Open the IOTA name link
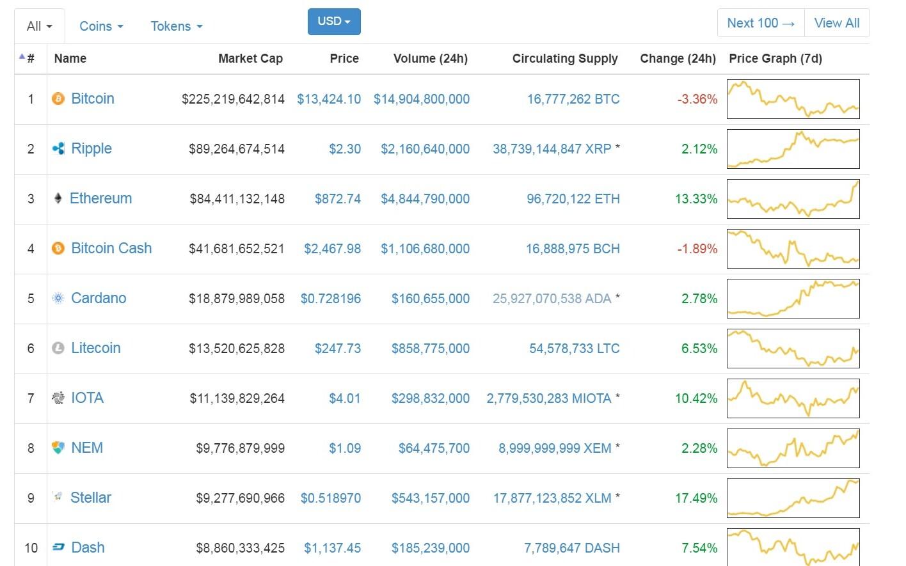The width and height of the screenshot is (906, 566). 87,398
